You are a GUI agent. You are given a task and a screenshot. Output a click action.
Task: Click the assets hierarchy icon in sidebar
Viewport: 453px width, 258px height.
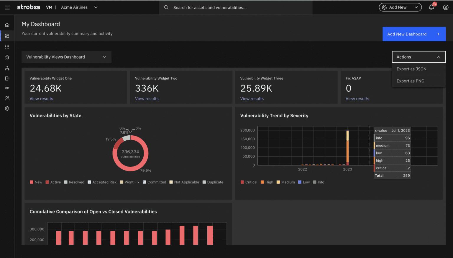(7, 68)
